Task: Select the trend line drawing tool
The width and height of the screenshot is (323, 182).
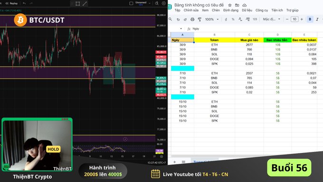Action: click(85, 3)
